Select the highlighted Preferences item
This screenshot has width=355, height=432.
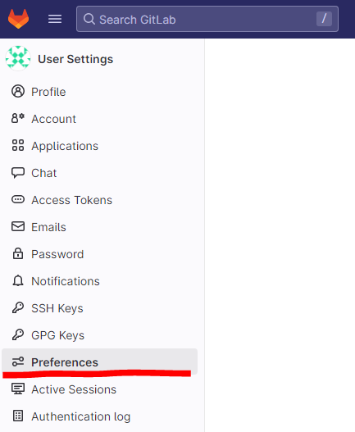[x=99, y=362]
